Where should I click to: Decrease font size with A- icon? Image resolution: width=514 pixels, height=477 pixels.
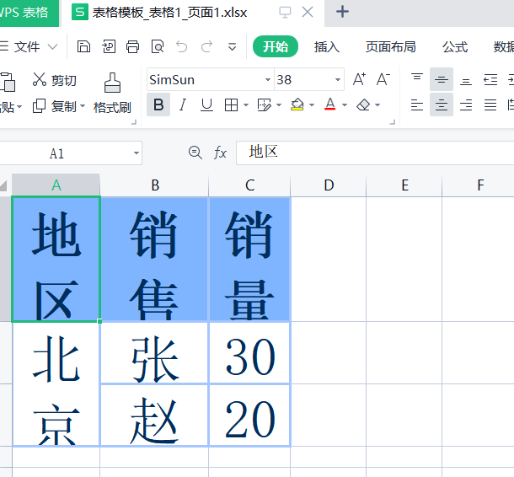[x=383, y=79]
